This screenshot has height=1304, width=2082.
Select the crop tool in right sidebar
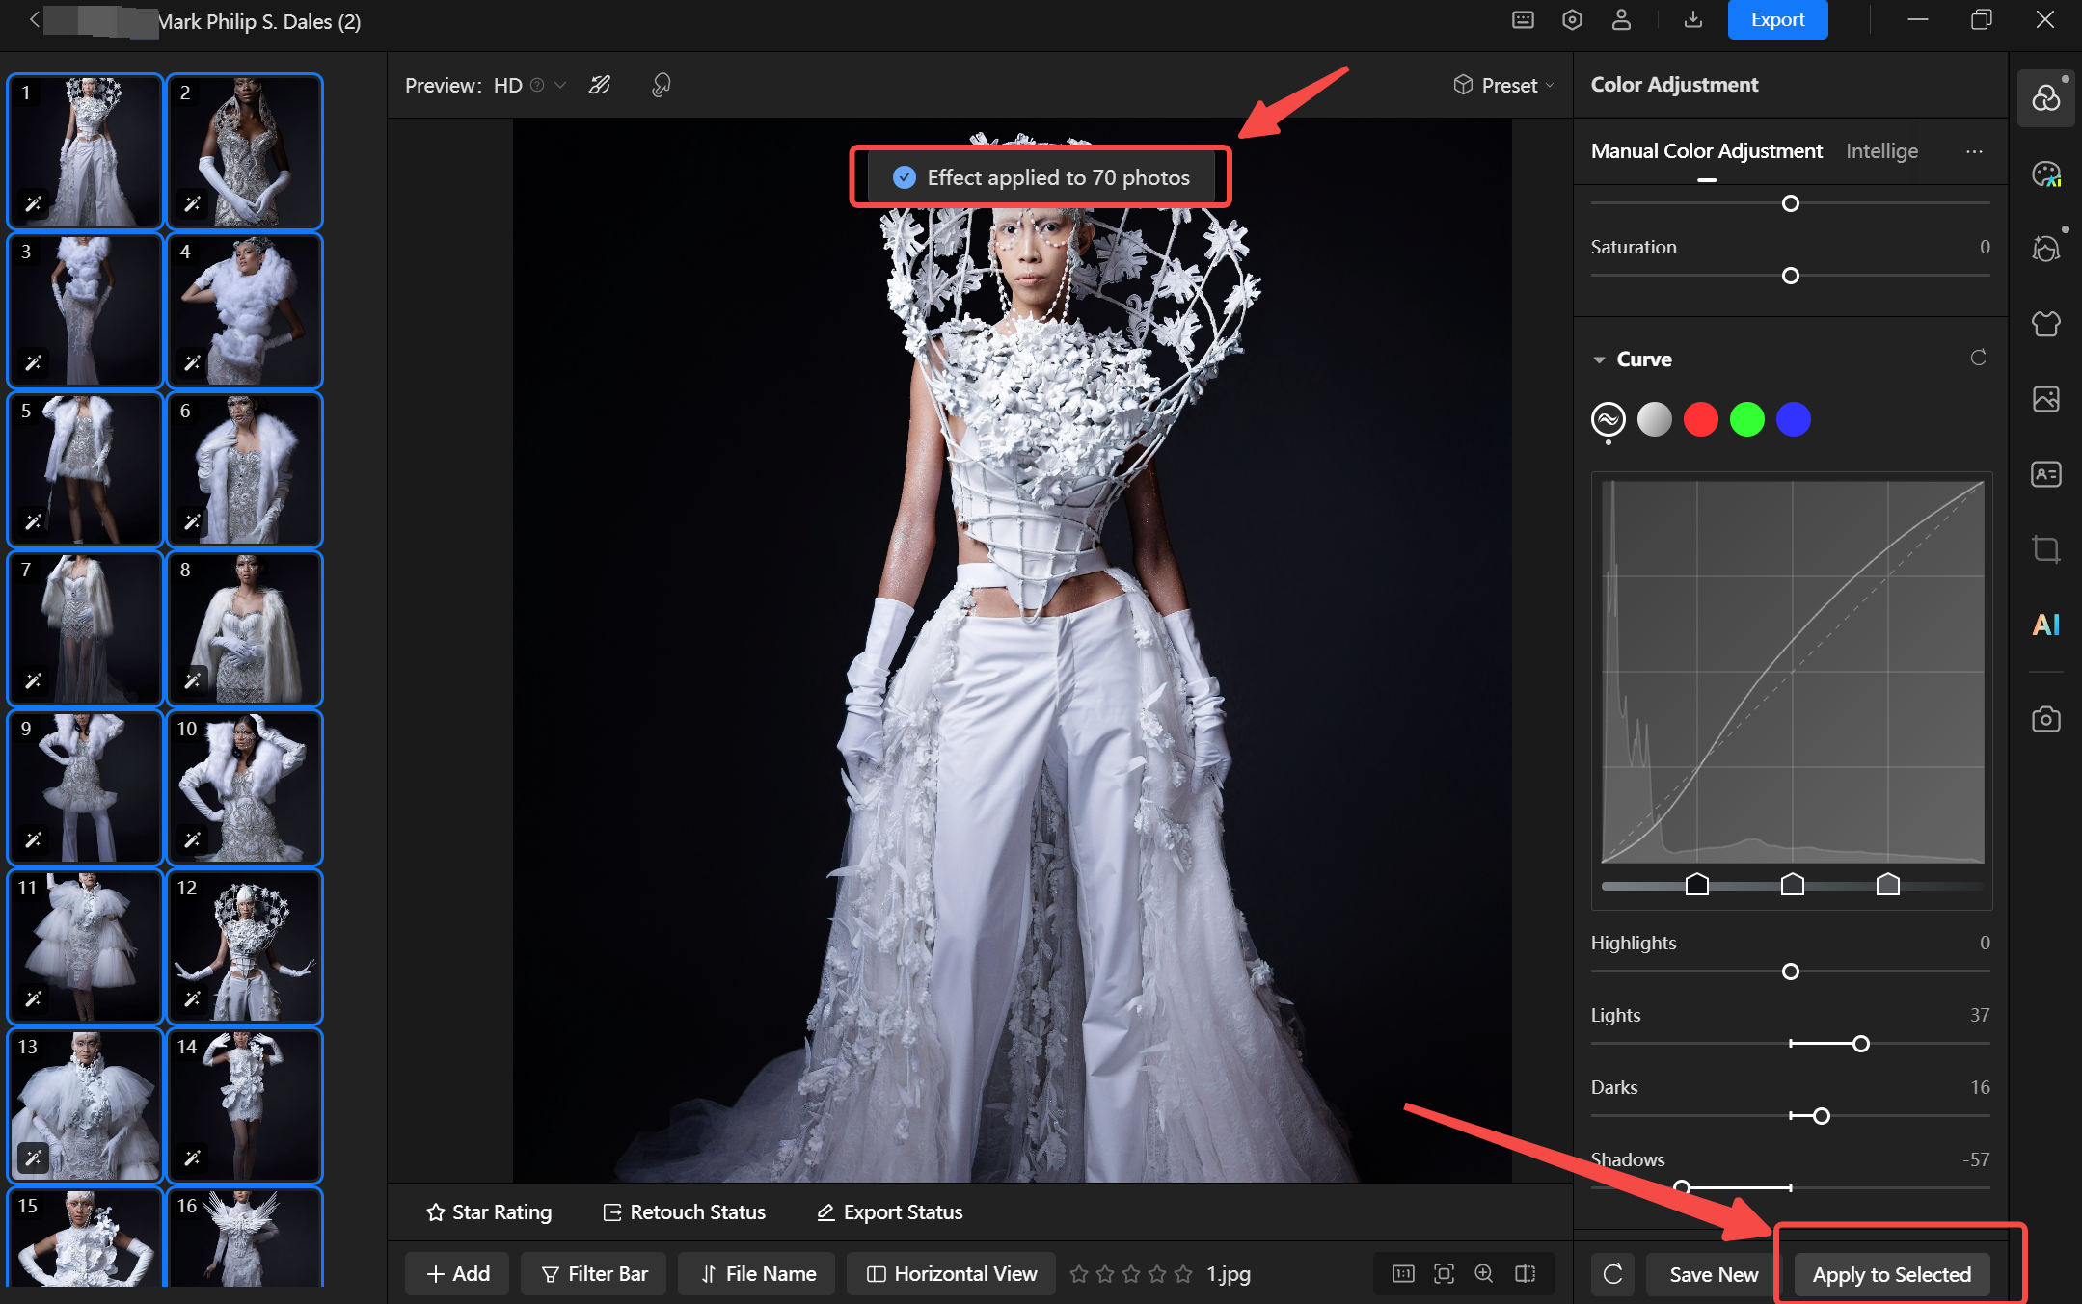pyautogui.click(x=2045, y=549)
